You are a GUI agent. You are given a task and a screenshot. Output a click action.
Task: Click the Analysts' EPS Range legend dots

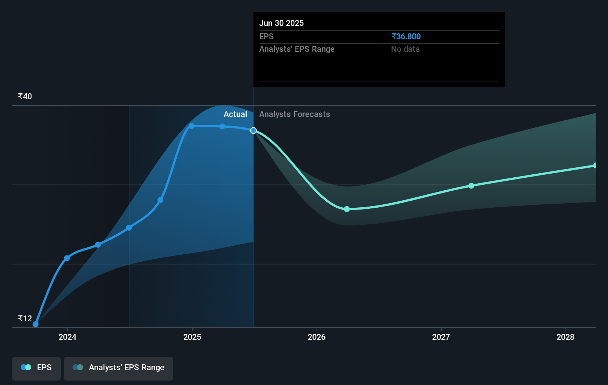pyautogui.click(x=78, y=367)
